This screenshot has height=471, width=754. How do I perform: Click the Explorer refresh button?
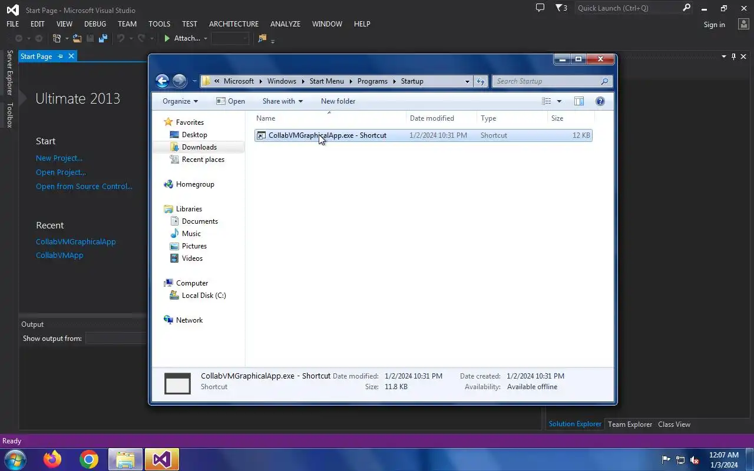pos(481,81)
